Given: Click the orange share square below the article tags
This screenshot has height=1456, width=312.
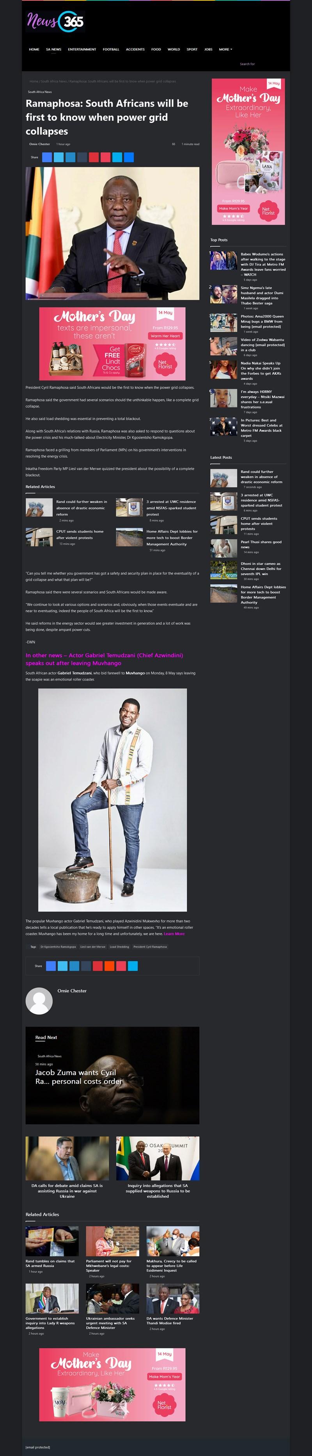Looking at the screenshot, I should point(110,966).
